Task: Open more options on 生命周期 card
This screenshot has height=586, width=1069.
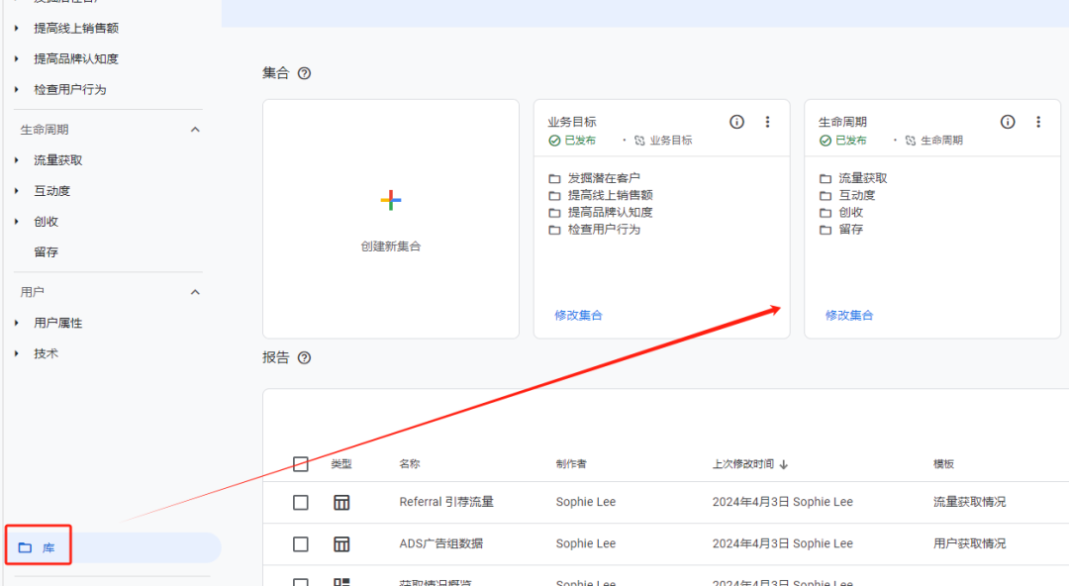Action: pyautogui.click(x=1038, y=122)
